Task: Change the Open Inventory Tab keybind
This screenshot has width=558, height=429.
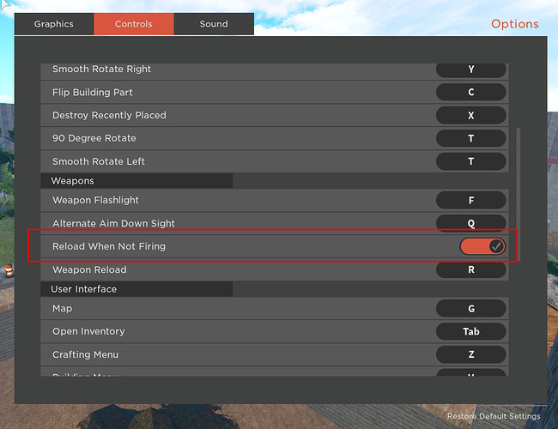Action: (470, 331)
